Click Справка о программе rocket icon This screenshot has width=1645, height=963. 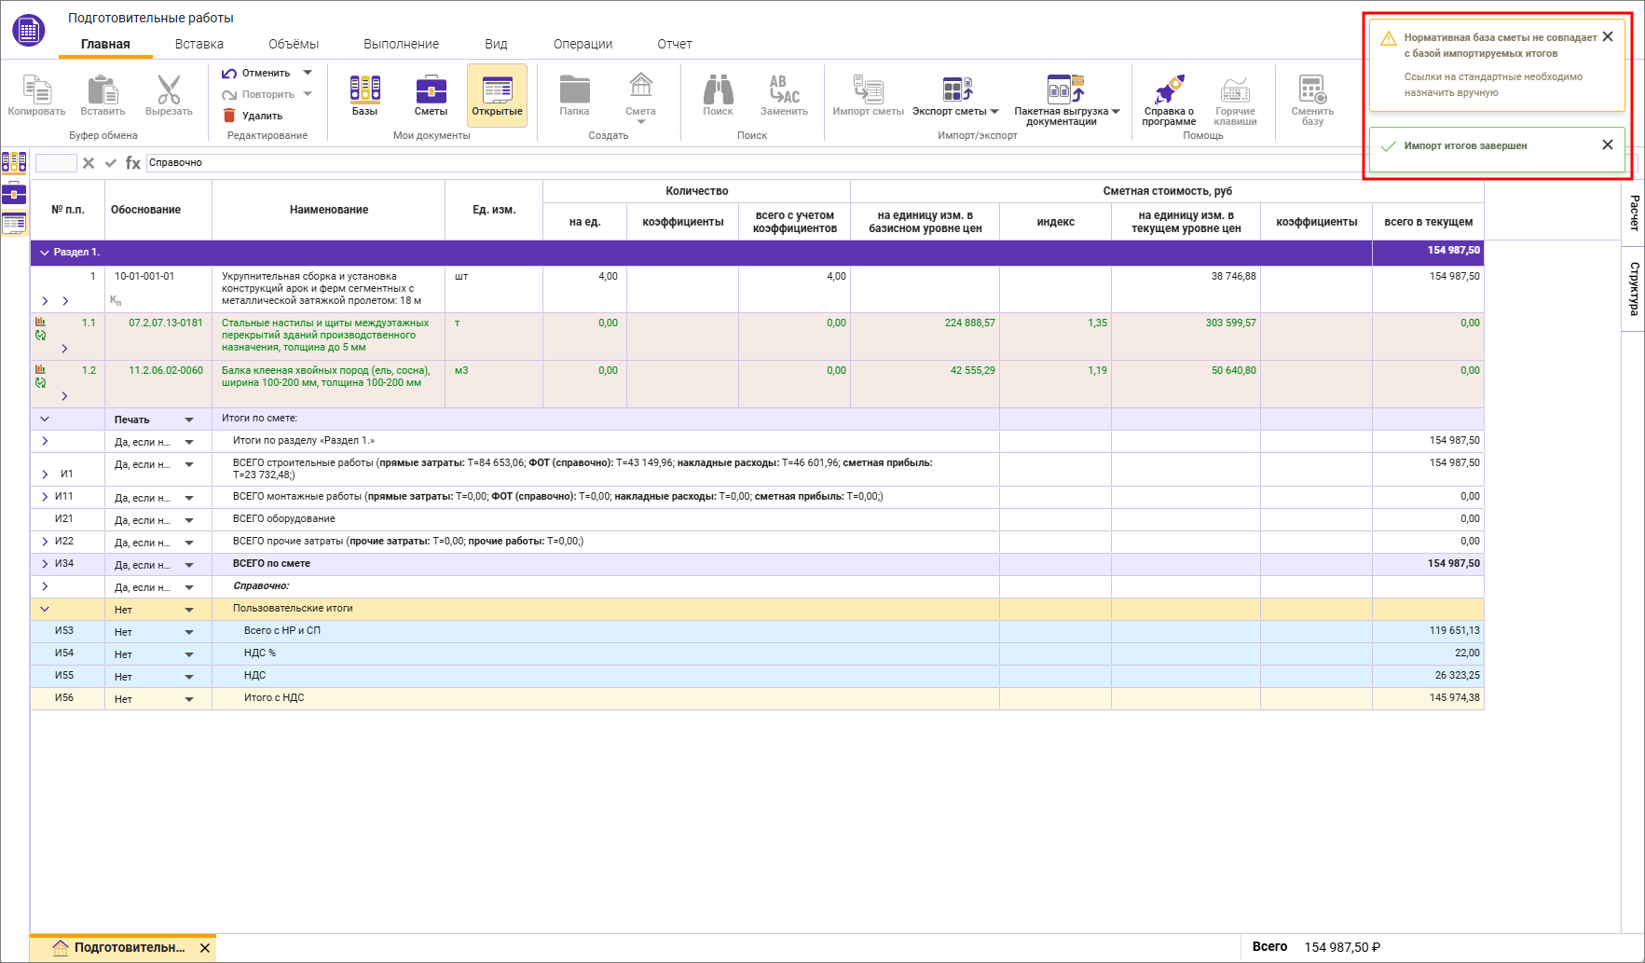click(1169, 90)
